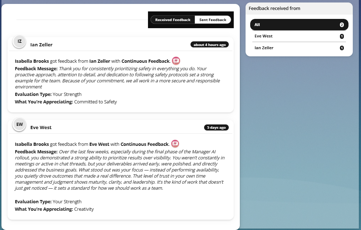Switch to Received Feedback view

coord(173,20)
